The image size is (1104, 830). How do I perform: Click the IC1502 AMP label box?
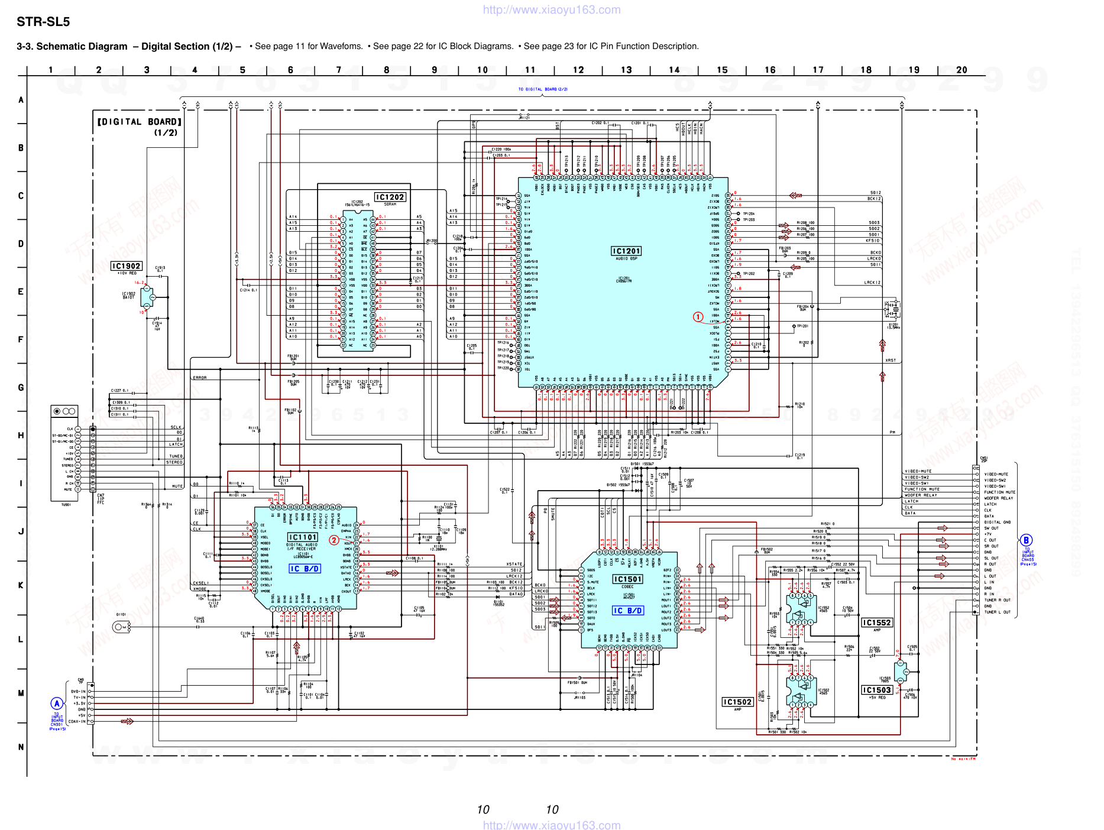(737, 702)
